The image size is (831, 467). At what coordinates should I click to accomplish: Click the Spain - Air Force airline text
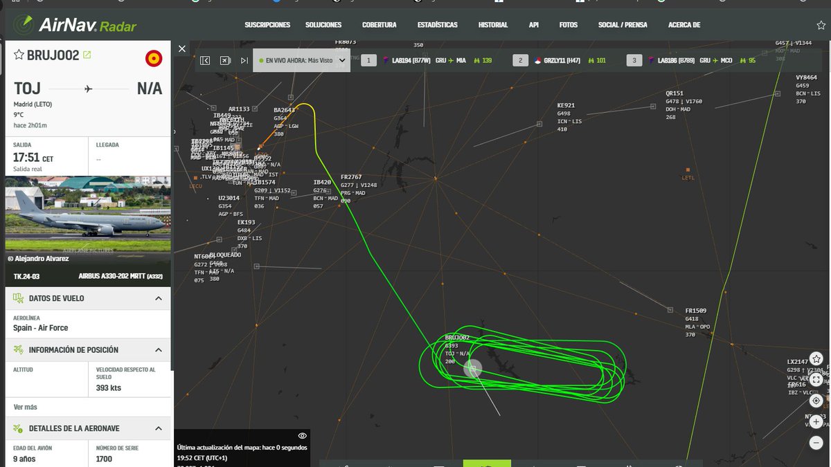point(41,328)
